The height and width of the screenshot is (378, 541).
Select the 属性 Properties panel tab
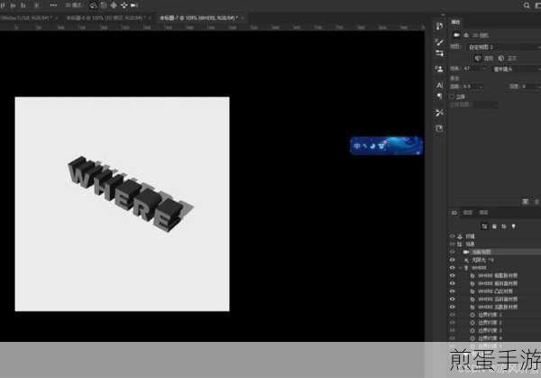coord(455,22)
